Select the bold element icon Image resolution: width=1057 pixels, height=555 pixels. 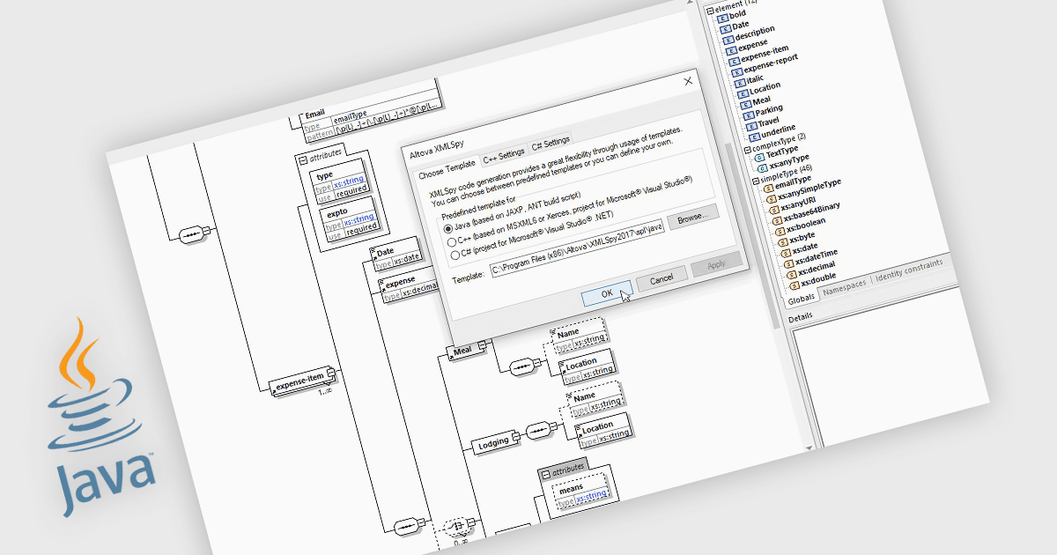(723, 17)
